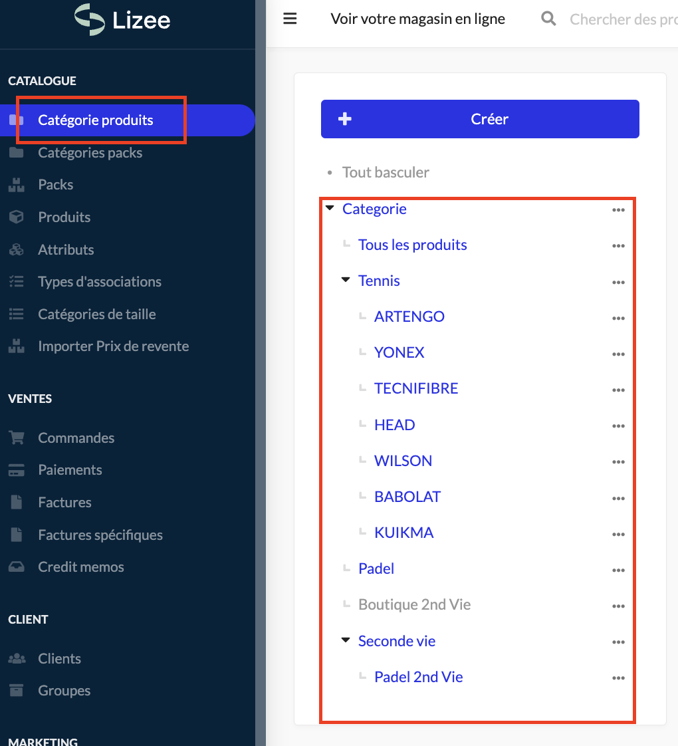Go to Packs in sidebar
Viewport: 678px width, 746px height.
(x=56, y=185)
